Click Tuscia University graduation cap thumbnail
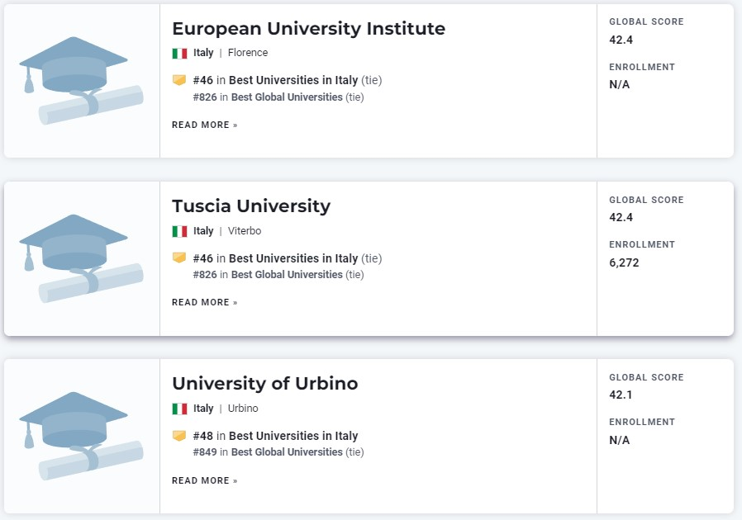Screen dimensions: 742x520 click(81, 258)
